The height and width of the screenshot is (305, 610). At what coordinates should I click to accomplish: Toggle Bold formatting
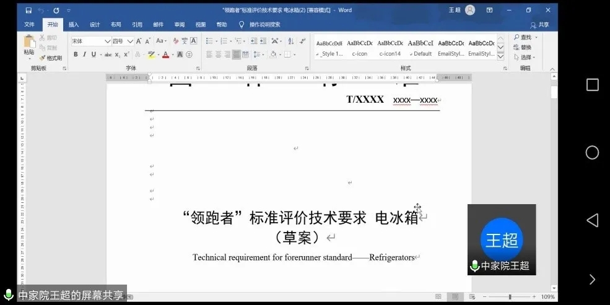[76, 54]
